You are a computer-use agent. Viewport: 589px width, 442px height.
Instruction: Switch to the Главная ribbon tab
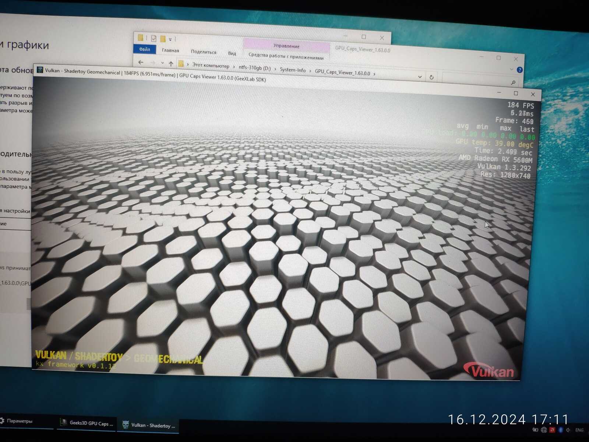[170, 50]
